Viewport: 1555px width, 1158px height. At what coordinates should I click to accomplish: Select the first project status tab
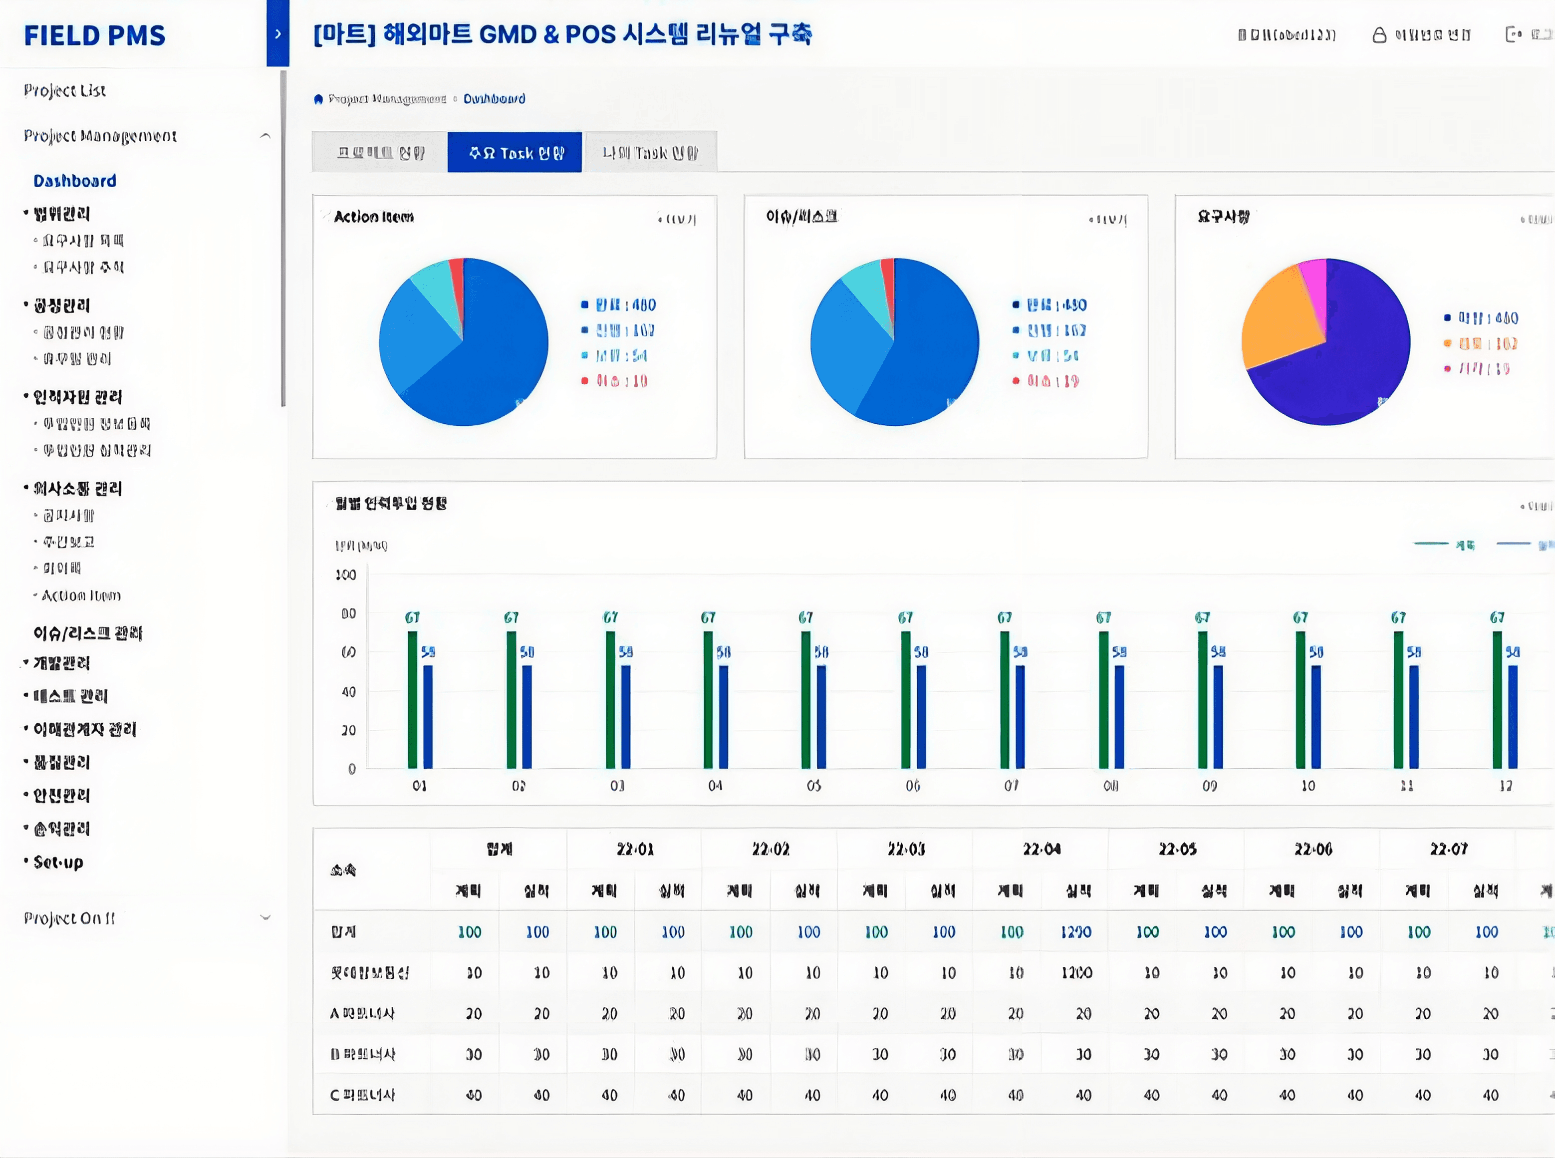click(x=380, y=152)
